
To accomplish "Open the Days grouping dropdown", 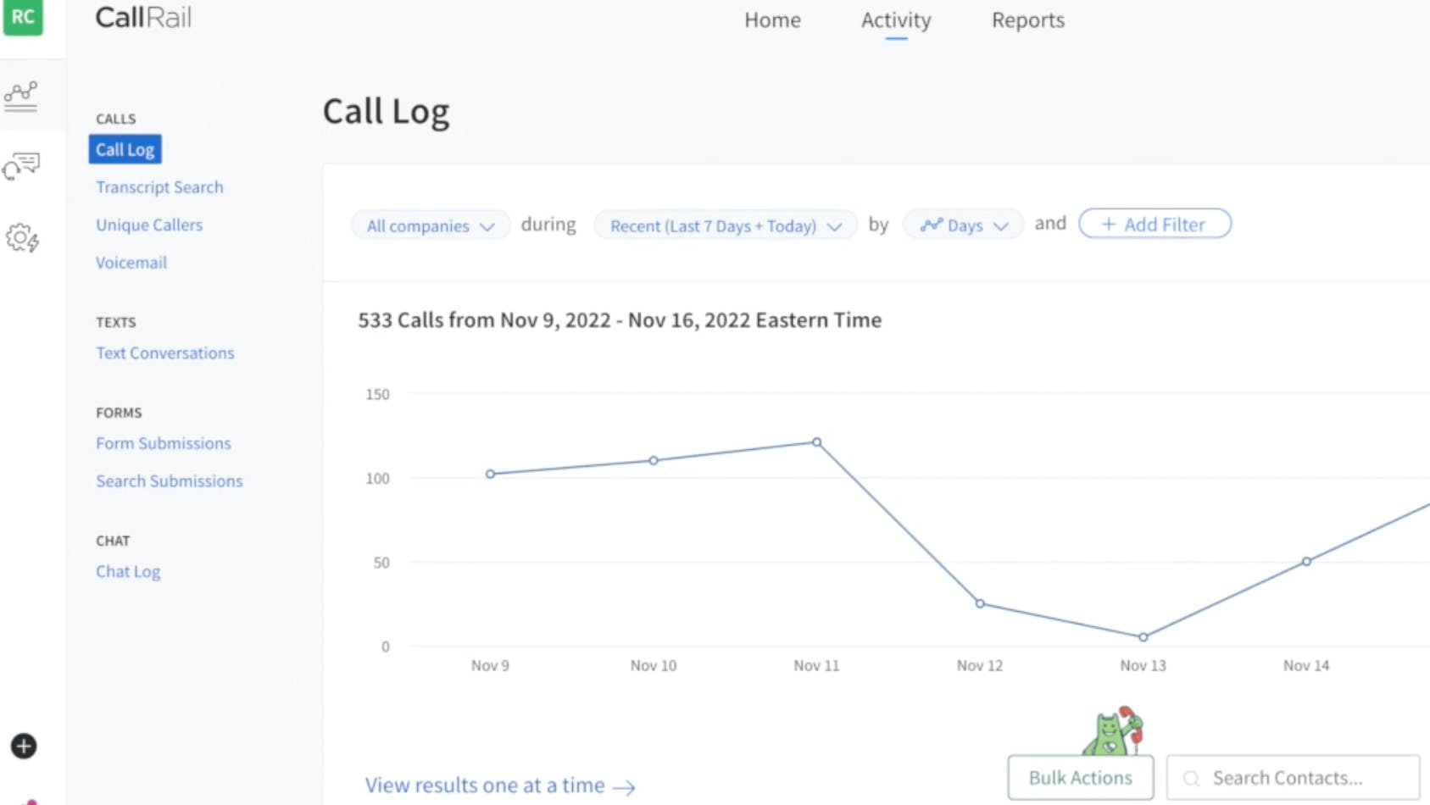I will [x=963, y=225].
